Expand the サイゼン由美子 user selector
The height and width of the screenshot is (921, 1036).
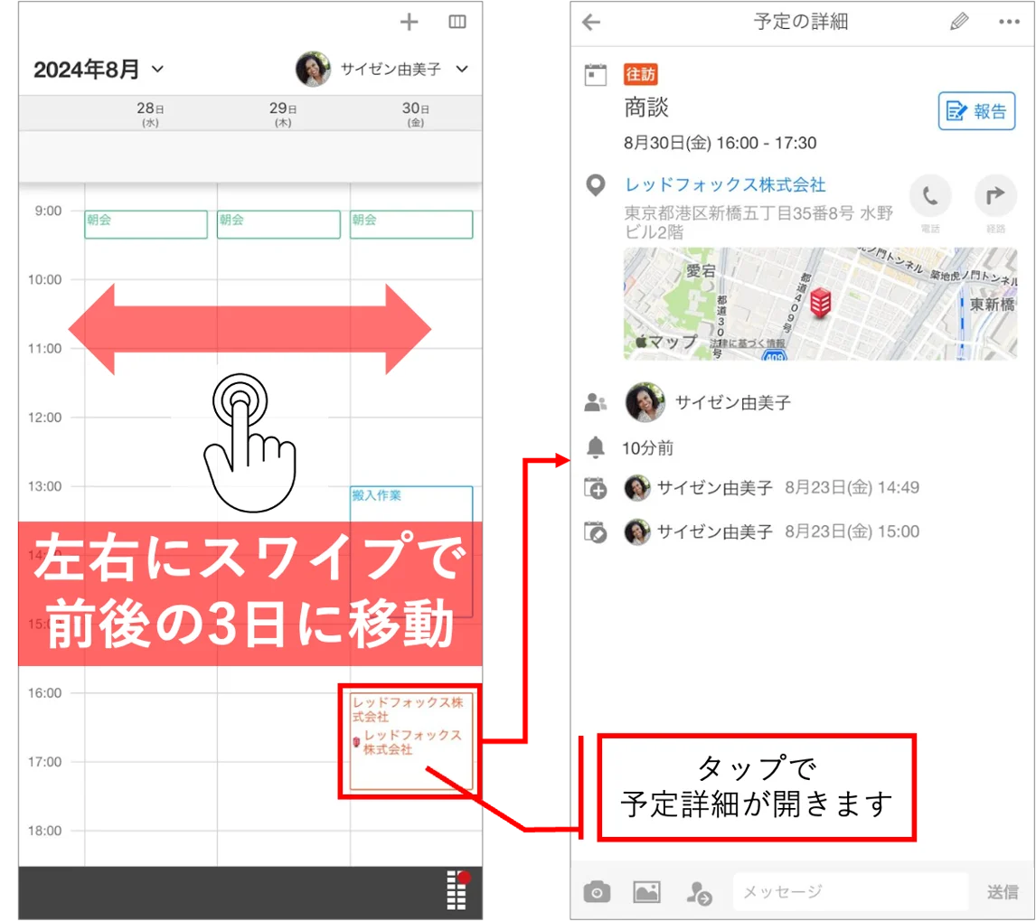pyautogui.click(x=382, y=69)
